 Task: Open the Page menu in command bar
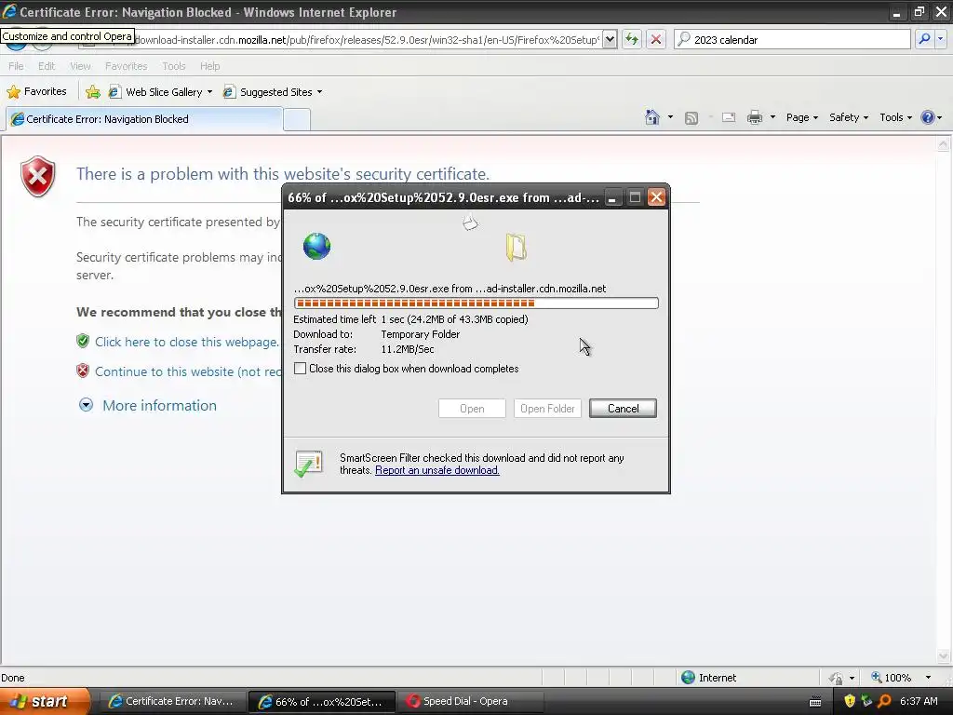point(801,117)
